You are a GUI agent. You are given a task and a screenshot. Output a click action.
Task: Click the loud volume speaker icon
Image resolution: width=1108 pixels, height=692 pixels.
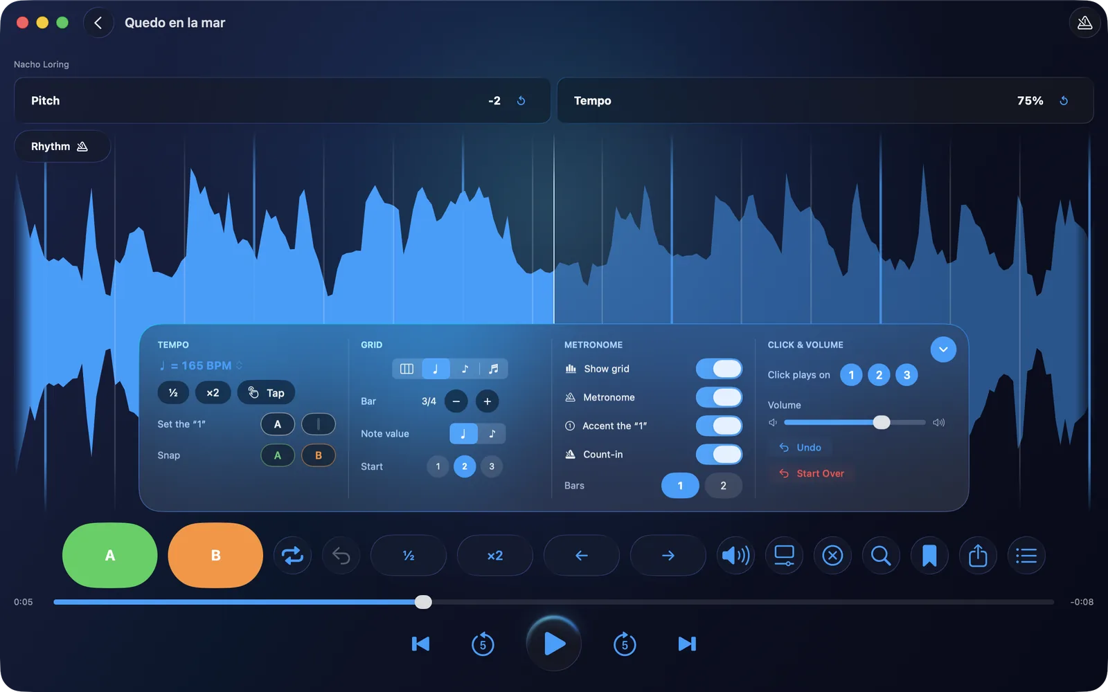click(x=938, y=422)
